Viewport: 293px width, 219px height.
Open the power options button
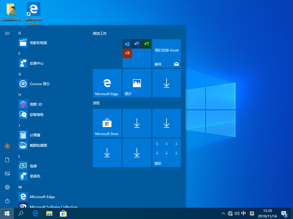click(x=7, y=201)
